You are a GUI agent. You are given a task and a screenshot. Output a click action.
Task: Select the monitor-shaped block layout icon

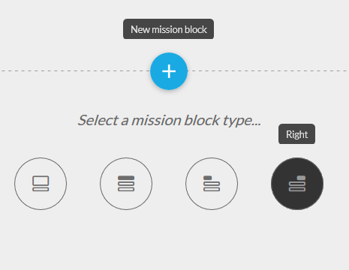pos(41,184)
